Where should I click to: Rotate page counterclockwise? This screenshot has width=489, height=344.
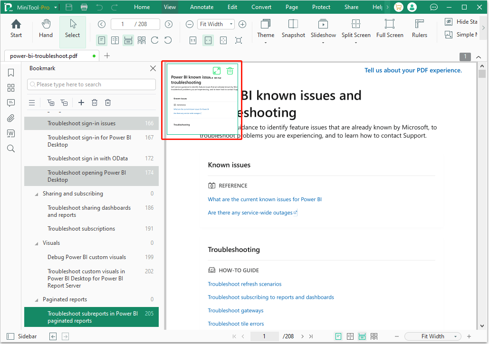pyautogui.click(x=168, y=40)
